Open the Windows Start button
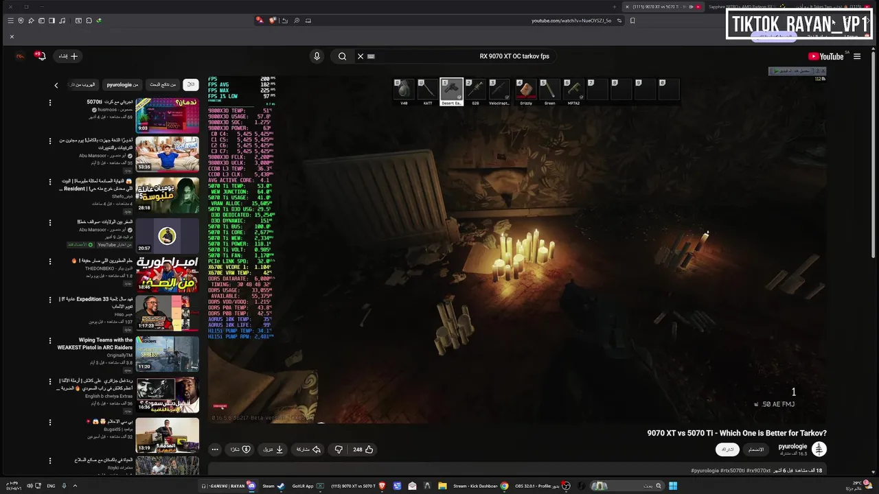Viewport: 879px width, 494px height. pyautogui.click(x=673, y=486)
